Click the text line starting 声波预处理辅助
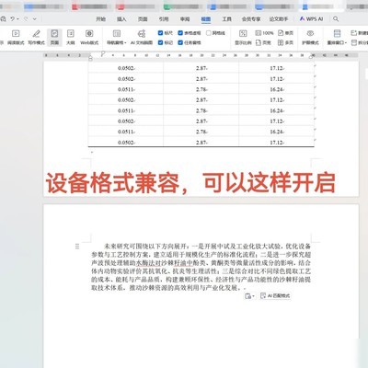This screenshot has height=368, width=368. [x=201, y=263]
